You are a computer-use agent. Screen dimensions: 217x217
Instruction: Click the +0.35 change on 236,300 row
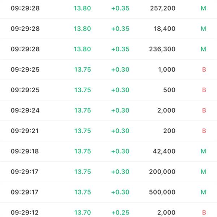(x=120, y=49)
